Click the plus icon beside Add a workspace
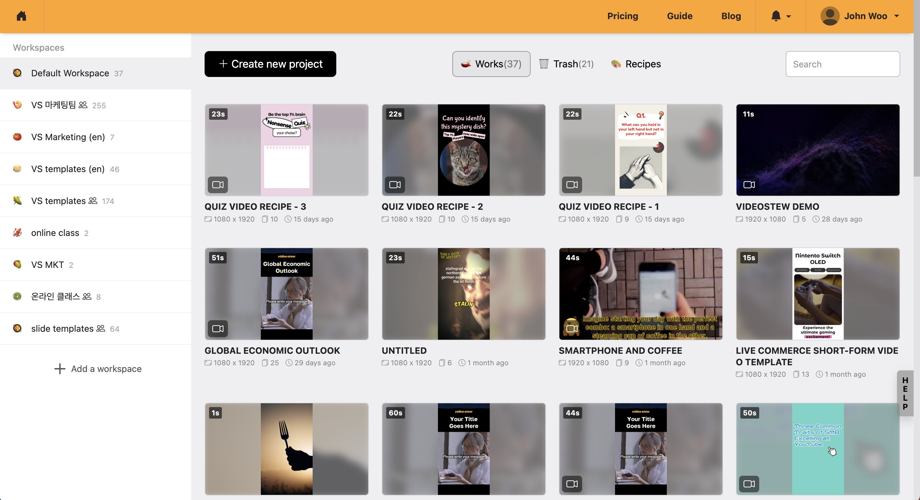This screenshot has height=500, width=920. [60, 369]
